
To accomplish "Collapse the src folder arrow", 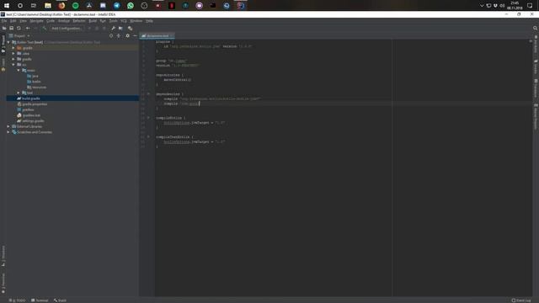I will pos(13,65).
